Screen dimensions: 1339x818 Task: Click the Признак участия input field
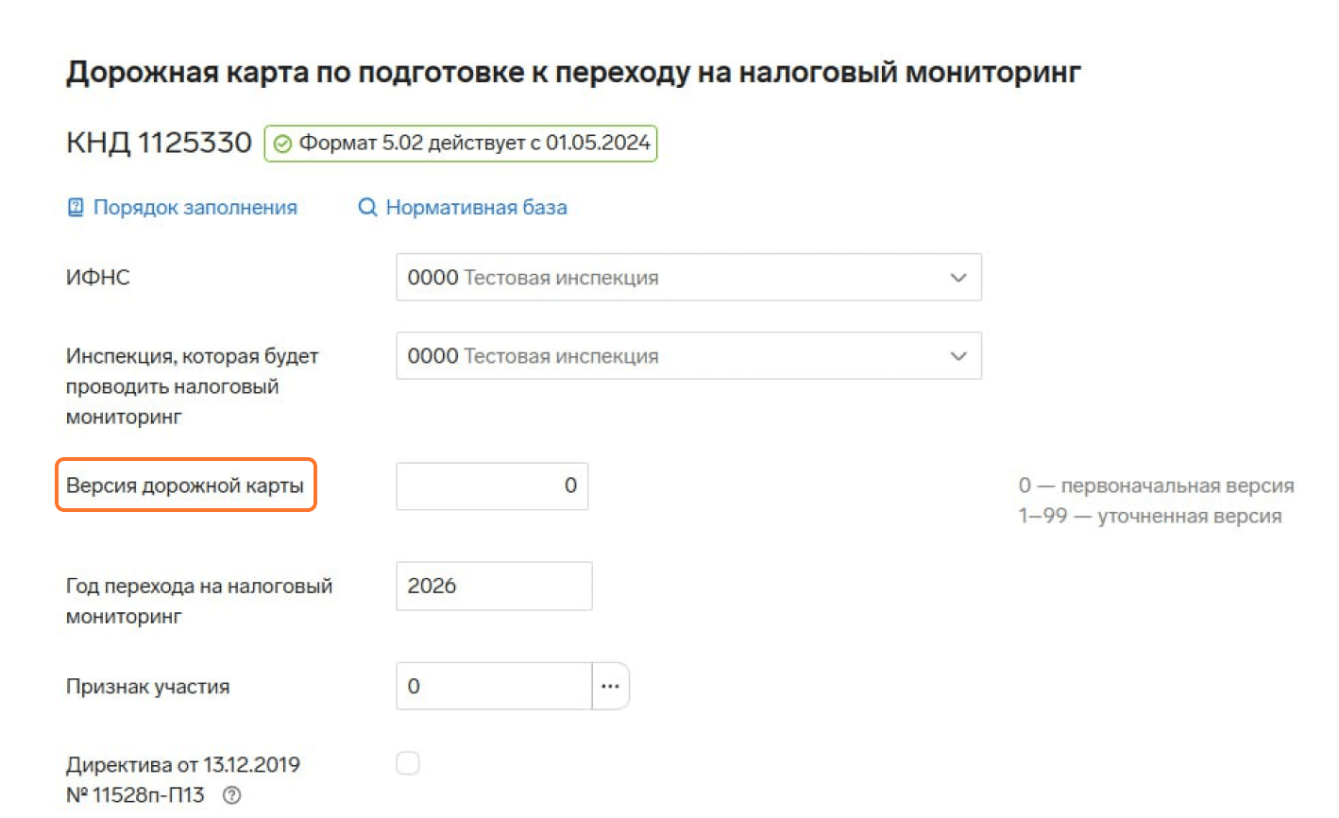pos(494,687)
